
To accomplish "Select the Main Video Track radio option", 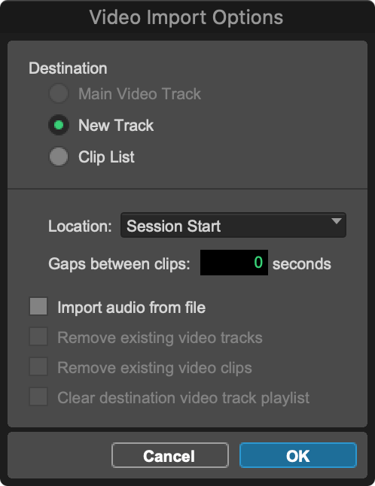I will point(59,93).
